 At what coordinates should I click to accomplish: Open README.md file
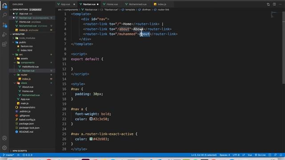click(x=26, y=132)
